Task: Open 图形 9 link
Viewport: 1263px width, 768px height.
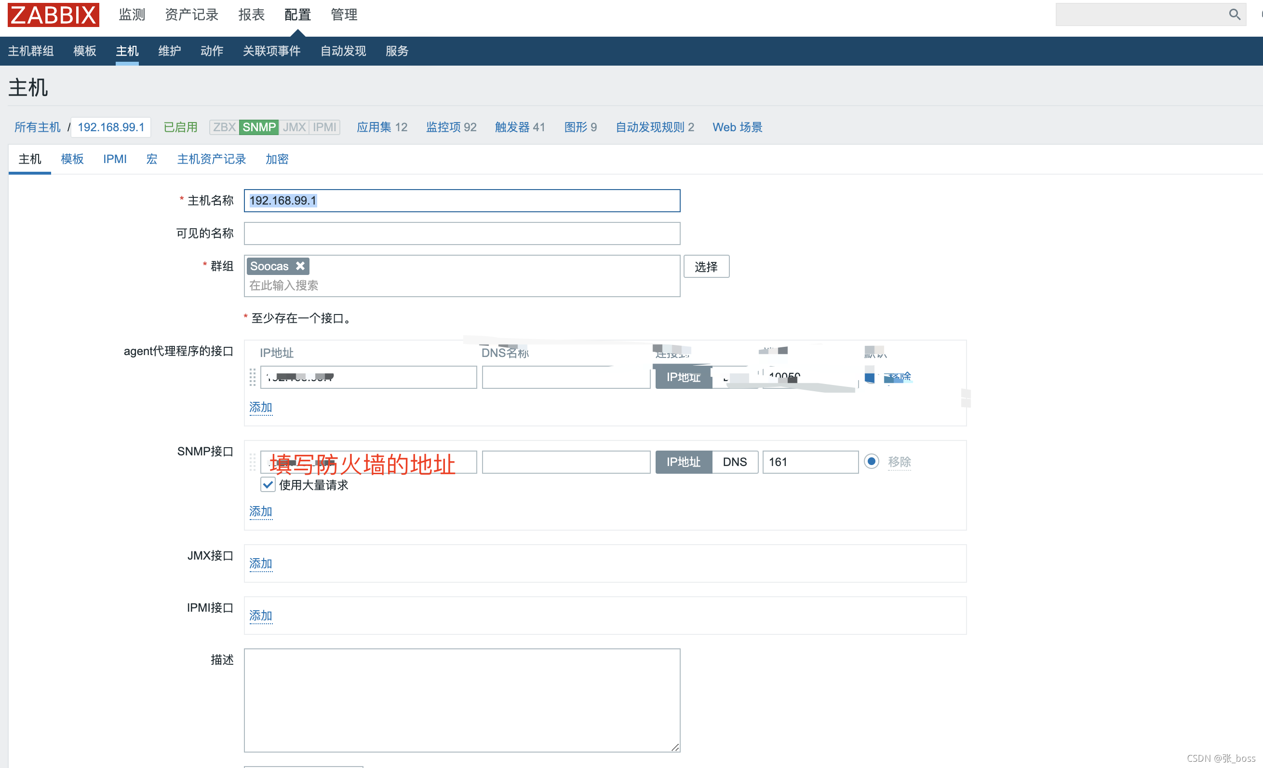Action: tap(580, 127)
